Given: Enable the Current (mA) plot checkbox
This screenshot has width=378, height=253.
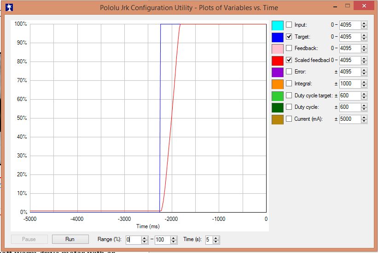Looking at the screenshot, I should point(289,118).
